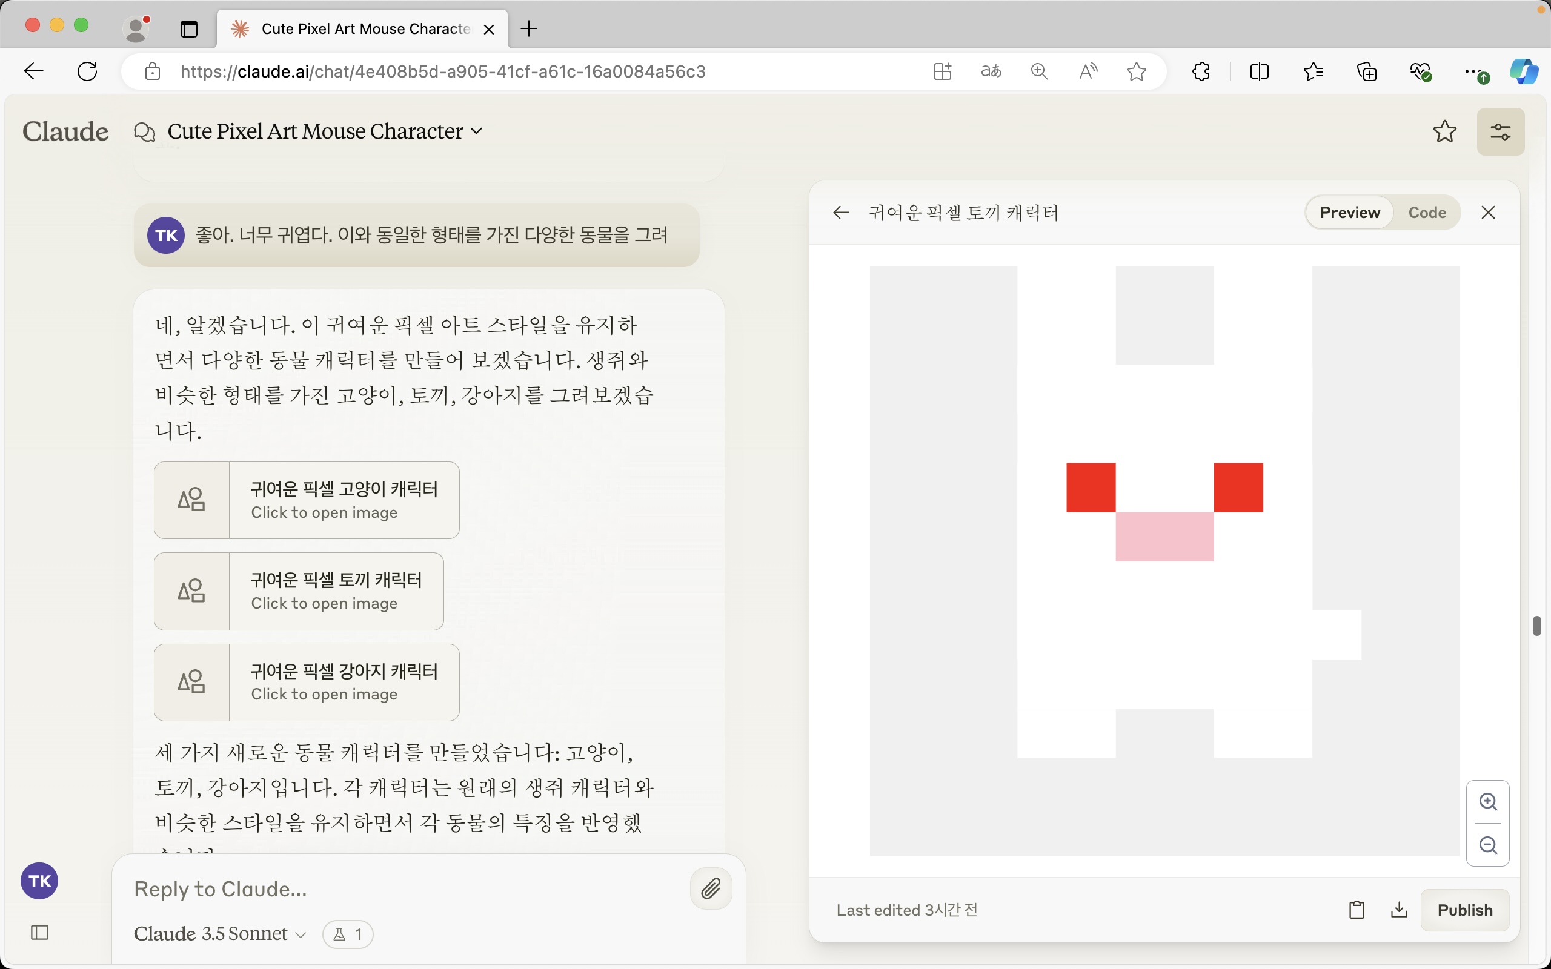Image resolution: width=1551 pixels, height=969 pixels.
Task: Open the Copilot sidebar icon
Action: pyautogui.click(x=1524, y=71)
